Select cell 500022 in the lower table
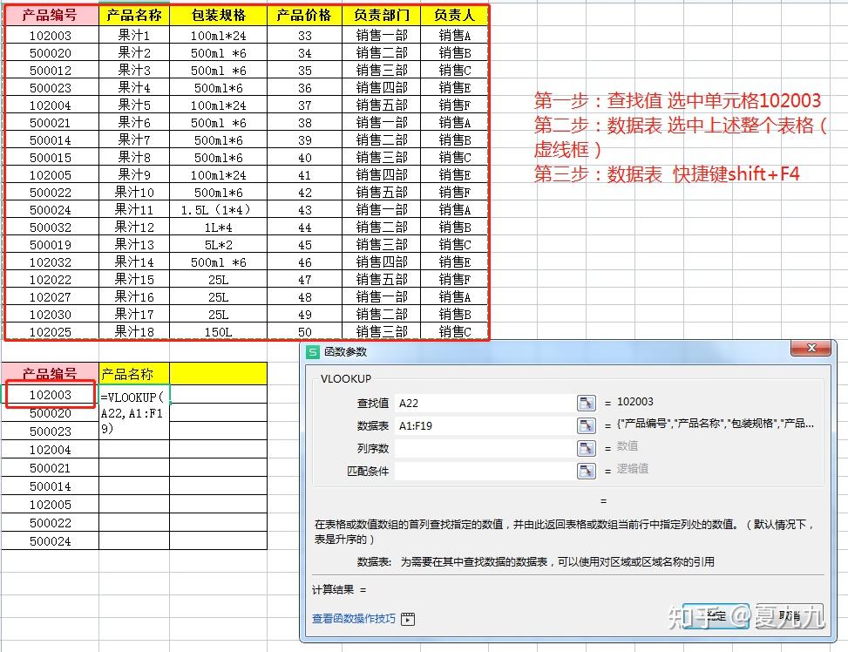 tap(51, 523)
